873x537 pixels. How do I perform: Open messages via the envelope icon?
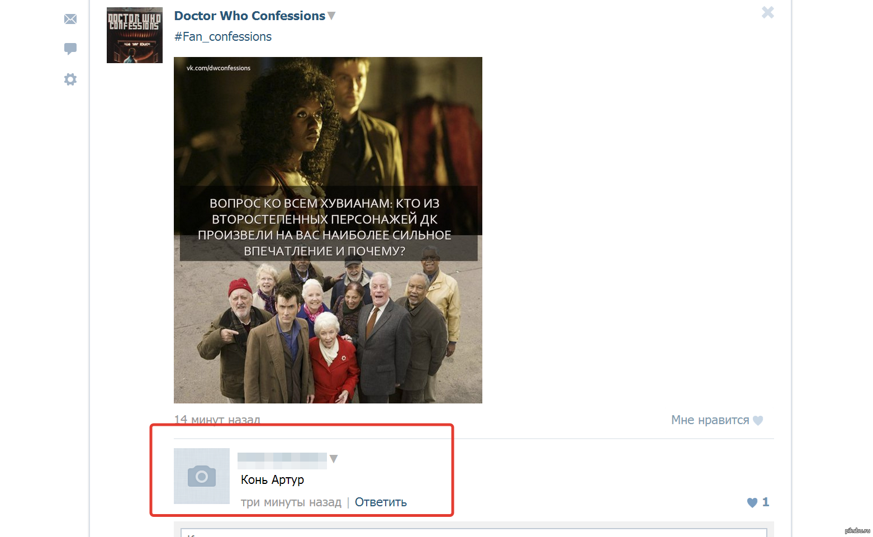(70, 20)
